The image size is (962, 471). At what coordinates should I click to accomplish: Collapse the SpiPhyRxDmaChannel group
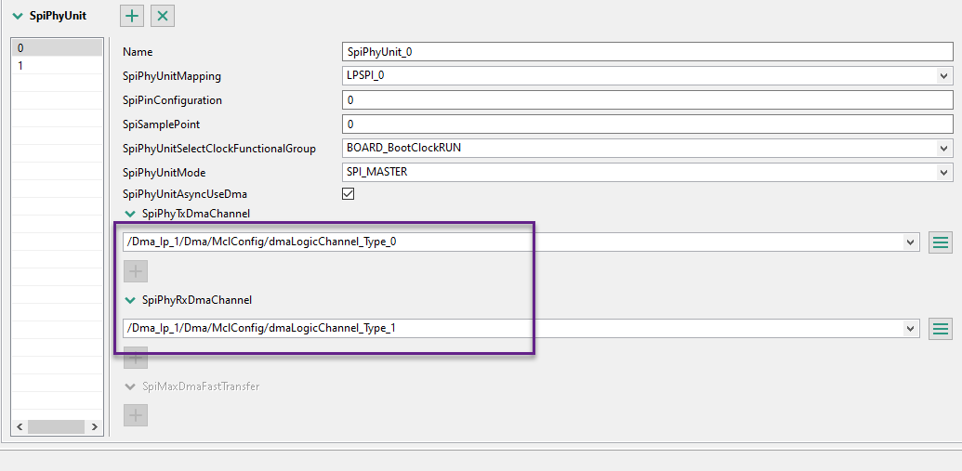[129, 300]
